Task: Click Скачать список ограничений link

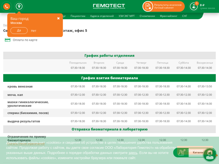Action: 26,144
